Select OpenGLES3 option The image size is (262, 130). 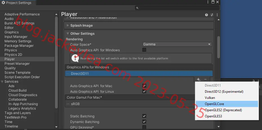tap(213, 116)
